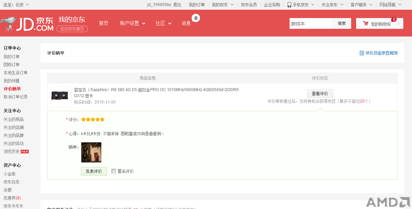Select 团购订单 in the sidebar
412x209 pixels.
tap(11, 65)
